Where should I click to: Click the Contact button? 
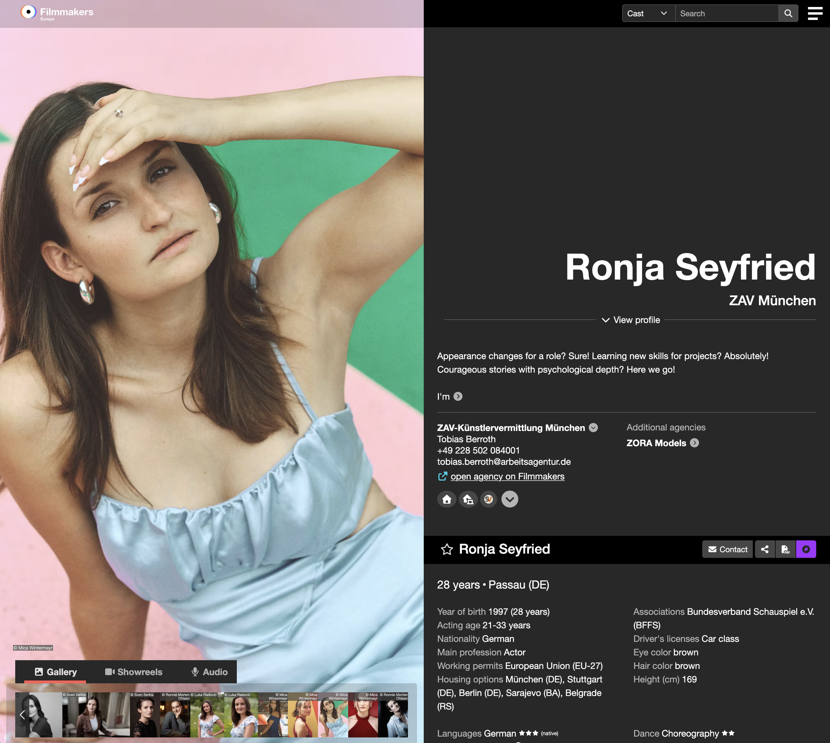click(x=727, y=549)
